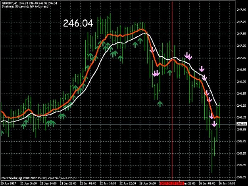The image size is (248, 186).
Task: Select the grey horizontal current price line
Action: [x=118, y=124]
